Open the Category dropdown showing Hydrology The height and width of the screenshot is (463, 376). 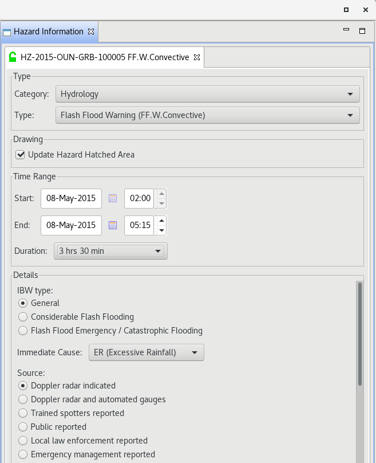point(208,94)
